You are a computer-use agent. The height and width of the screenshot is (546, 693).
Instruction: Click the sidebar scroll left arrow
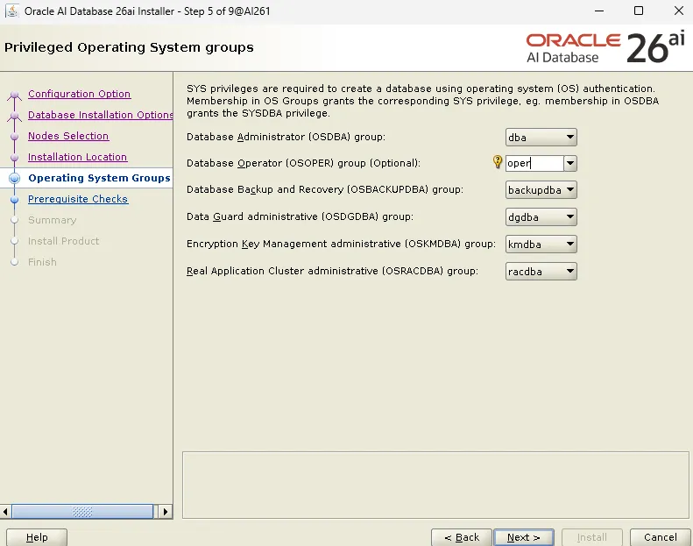[5, 512]
